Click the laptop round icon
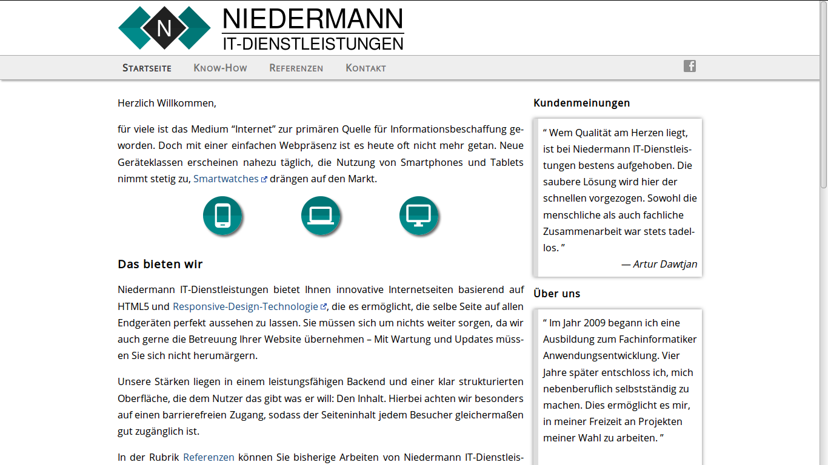 coord(321,216)
